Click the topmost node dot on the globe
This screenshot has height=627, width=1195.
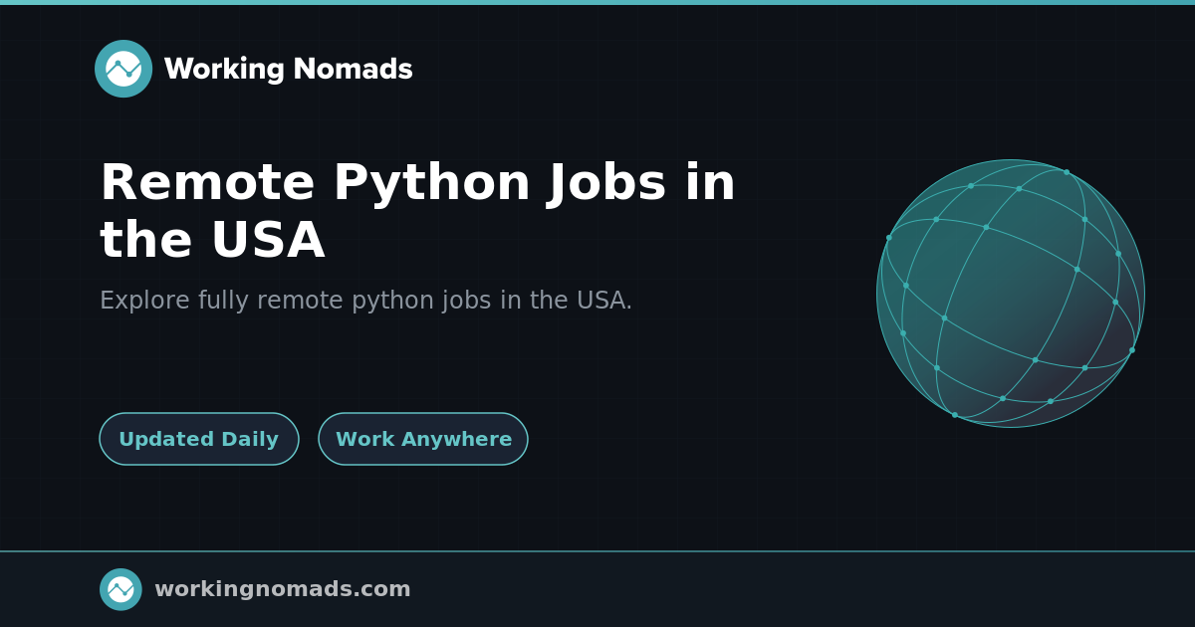(1067, 172)
